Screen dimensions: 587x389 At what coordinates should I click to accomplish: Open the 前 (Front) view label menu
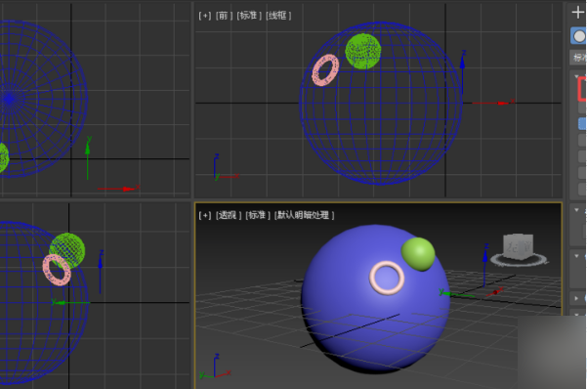(x=224, y=16)
